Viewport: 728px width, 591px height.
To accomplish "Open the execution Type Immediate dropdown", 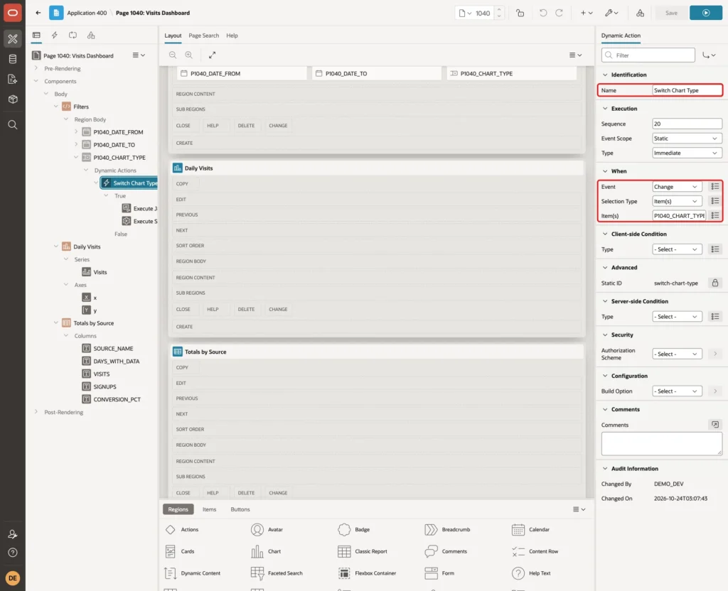I will (687, 153).
